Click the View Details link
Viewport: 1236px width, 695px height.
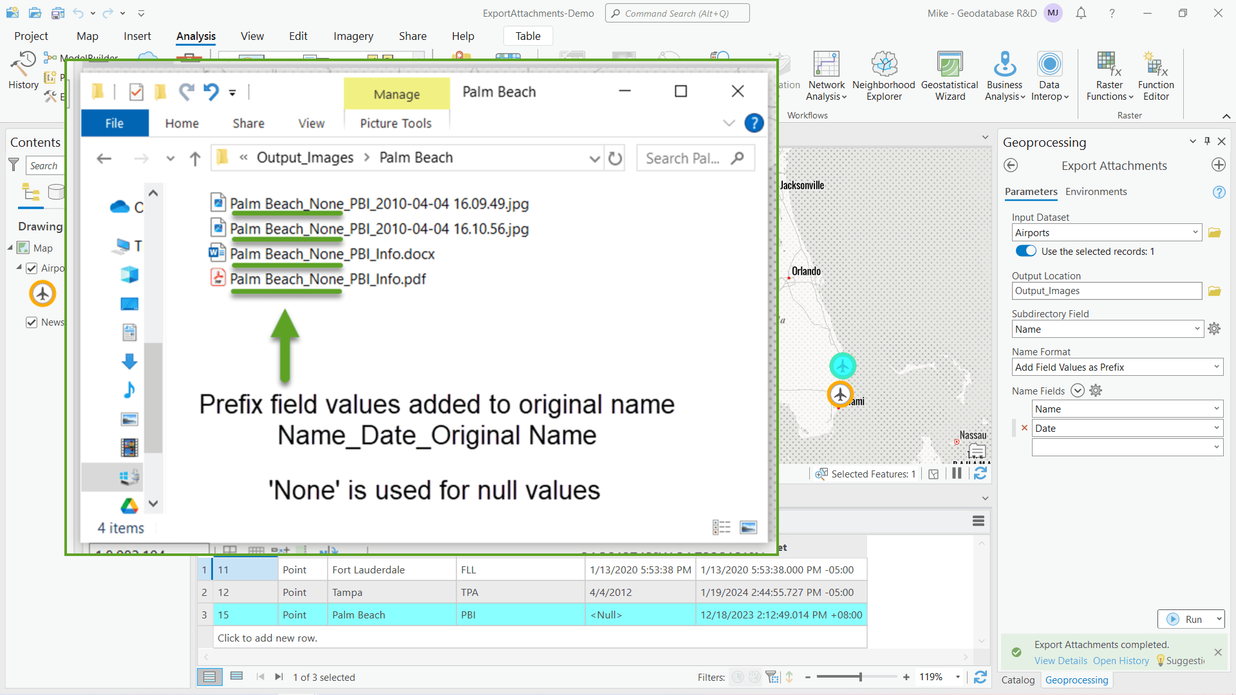[x=1060, y=660]
